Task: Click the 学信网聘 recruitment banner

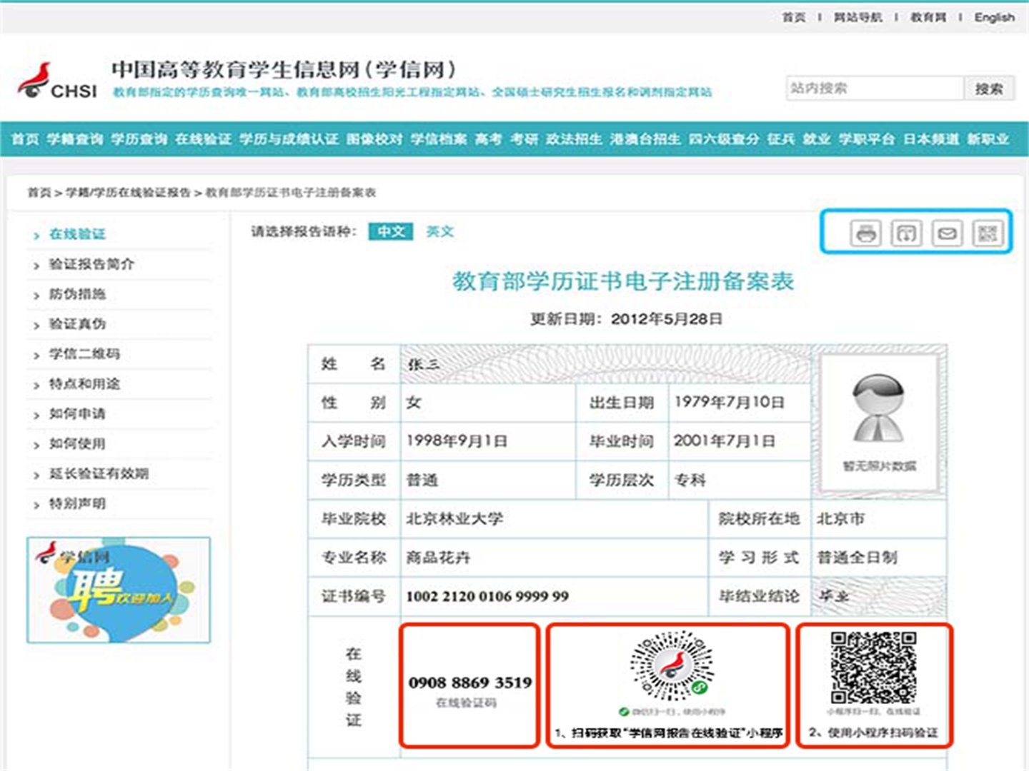Action: coord(119,589)
